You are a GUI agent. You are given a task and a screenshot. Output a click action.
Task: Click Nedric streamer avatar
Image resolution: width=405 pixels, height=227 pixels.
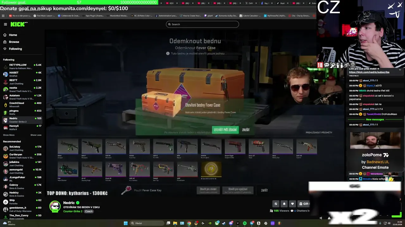(x=55, y=207)
